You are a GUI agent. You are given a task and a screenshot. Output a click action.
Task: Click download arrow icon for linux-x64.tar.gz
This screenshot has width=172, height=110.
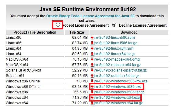[92, 54]
